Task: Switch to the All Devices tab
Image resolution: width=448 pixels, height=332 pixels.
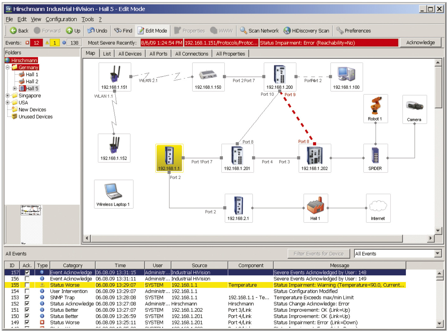Action: point(130,54)
